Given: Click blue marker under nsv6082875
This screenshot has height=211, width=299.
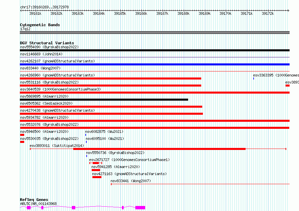Looking at the screenshot, I should coord(86,135).
